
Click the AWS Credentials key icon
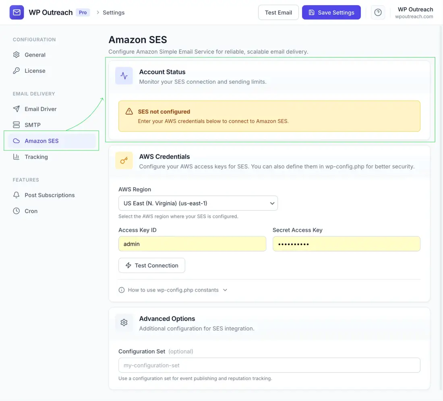pyautogui.click(x=124, y=160)
